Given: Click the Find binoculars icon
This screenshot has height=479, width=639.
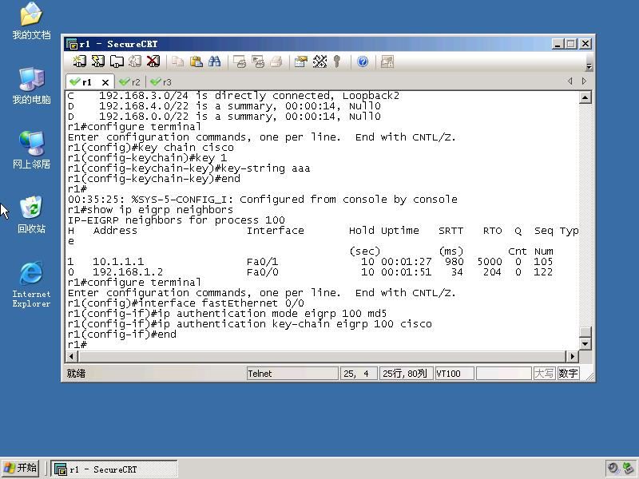Looking at the screenshot, I should click(x=214, y=61).
